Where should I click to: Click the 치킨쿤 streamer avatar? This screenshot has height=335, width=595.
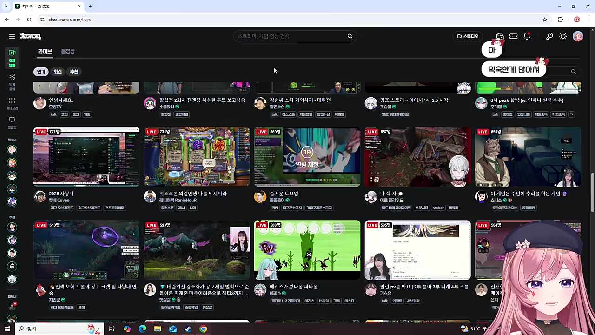(40, 290)
